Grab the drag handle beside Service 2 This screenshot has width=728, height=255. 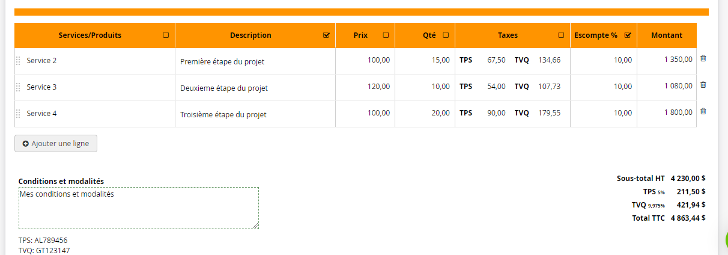[18, 61]
